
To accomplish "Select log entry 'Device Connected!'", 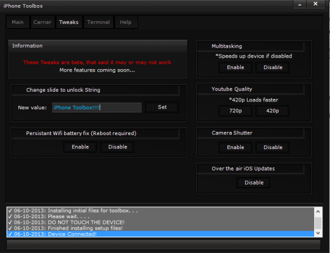I will (x=161, y=234).
